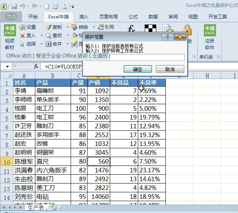Click the 录入 red X icon

click(23, 36)
